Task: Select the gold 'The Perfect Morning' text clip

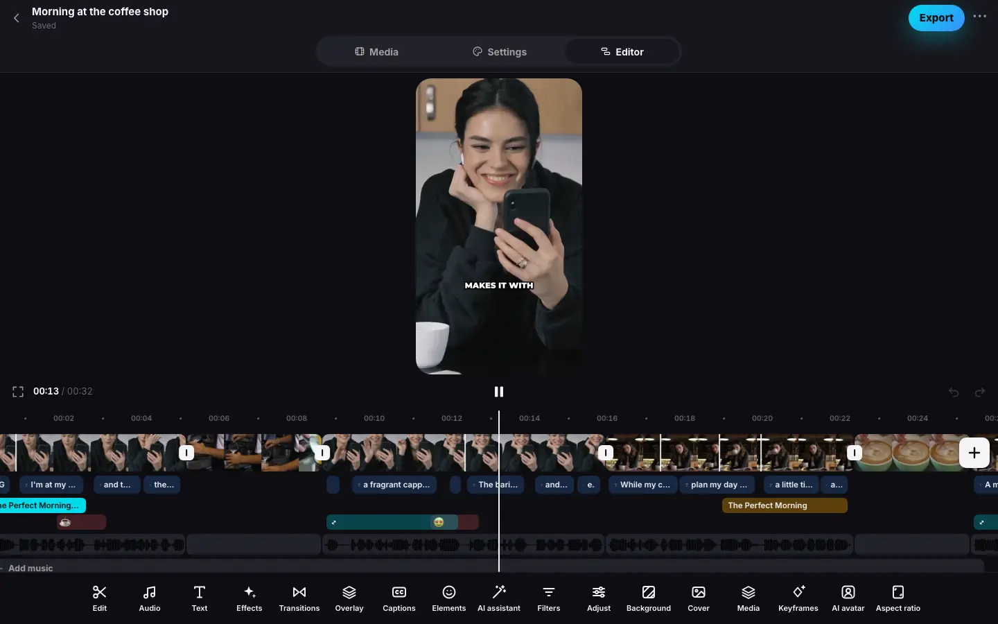Action: pyautogui.click(x=785, y=505)
